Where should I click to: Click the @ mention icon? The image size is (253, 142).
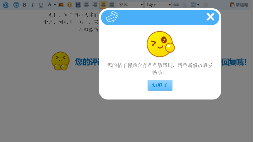(x=5, y=5)
